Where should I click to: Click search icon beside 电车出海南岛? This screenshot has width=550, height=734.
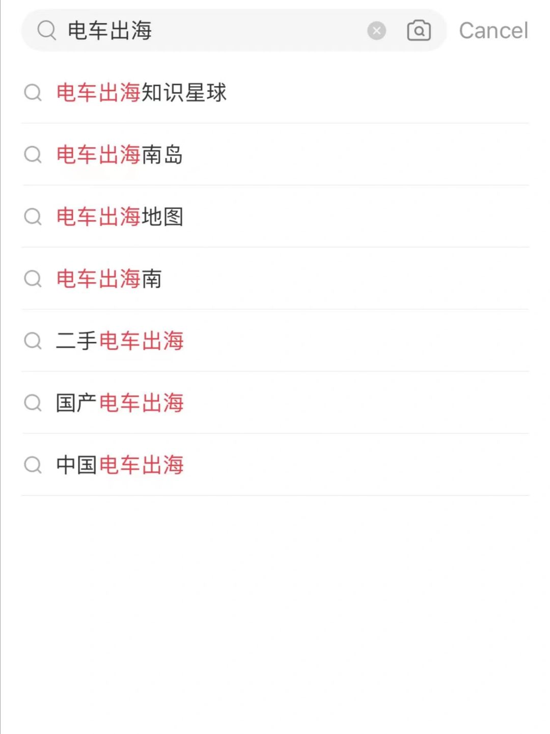pos(33,154)
